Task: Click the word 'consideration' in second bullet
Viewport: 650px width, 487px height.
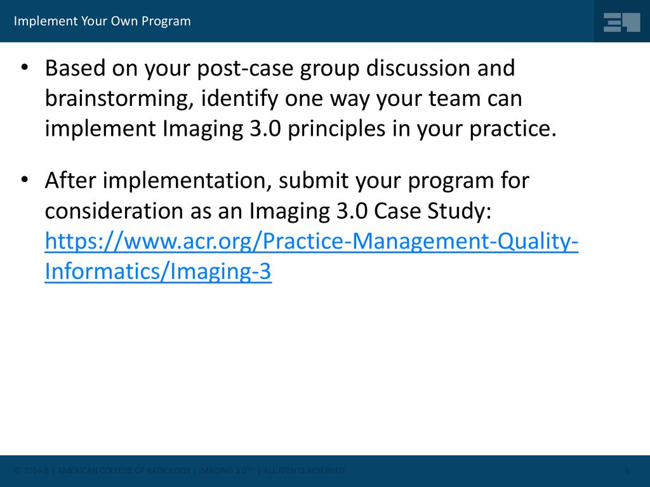Action: click(x=114, y=211)
